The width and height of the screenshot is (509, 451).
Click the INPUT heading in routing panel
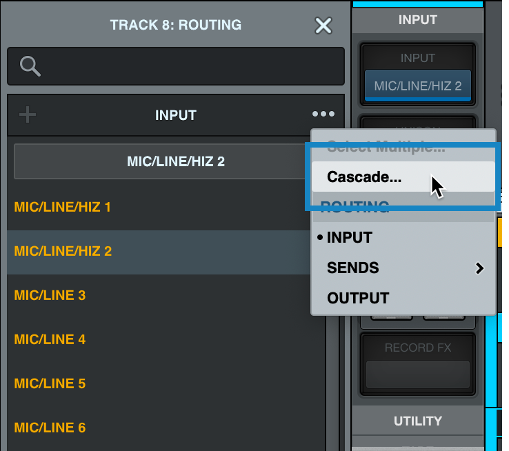pos(176,115)
